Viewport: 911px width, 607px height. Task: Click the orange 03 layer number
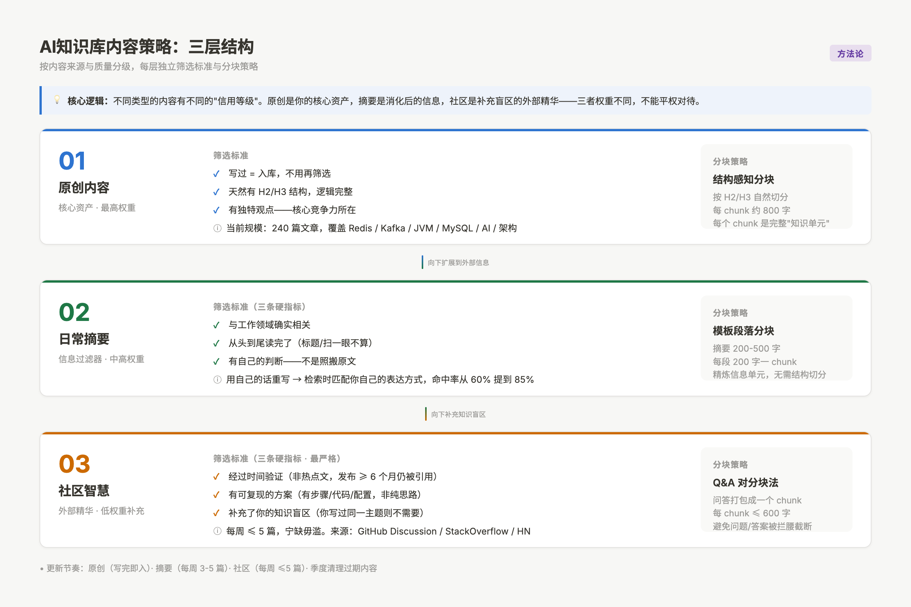click(x=74, y=464)
